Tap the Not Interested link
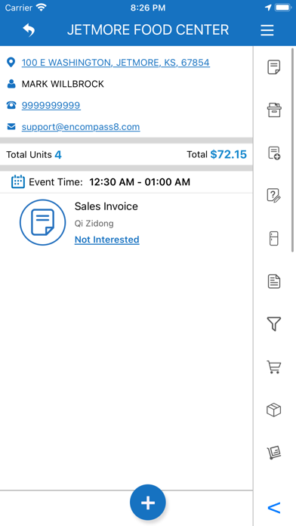296x526 pixels. 107,240
